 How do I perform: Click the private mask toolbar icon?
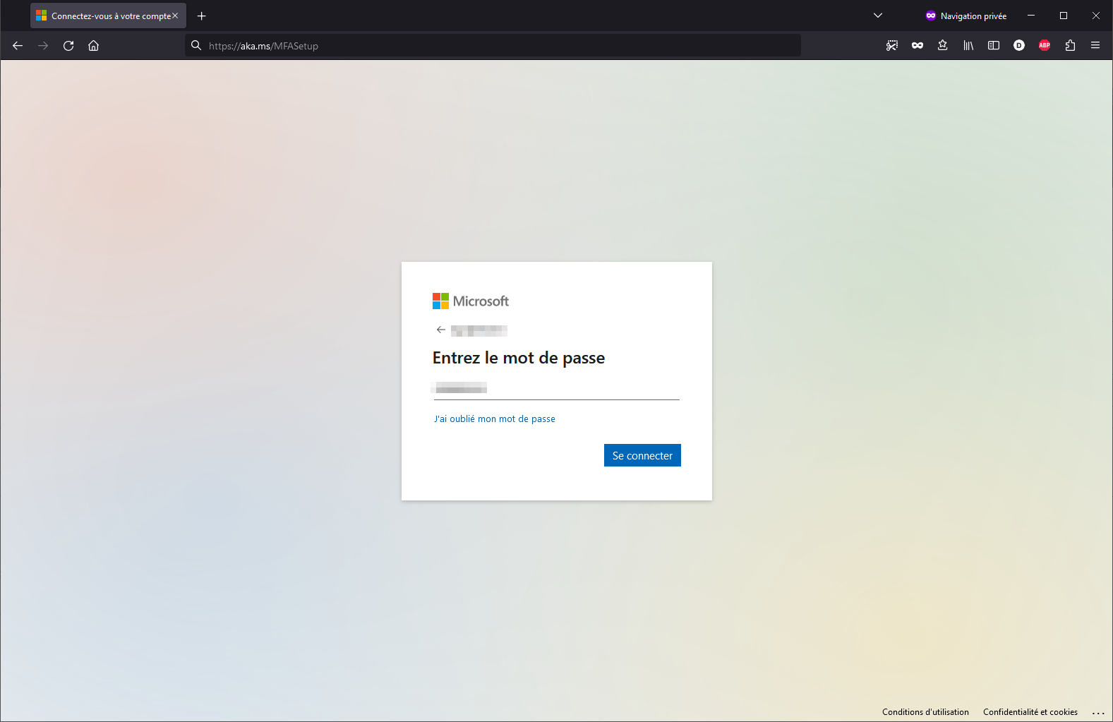[918, 46]
